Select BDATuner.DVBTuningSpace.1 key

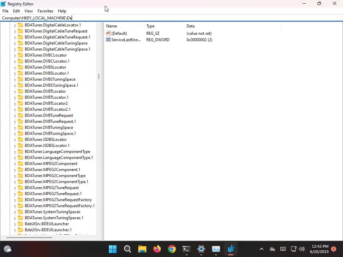tap(50, 133)
